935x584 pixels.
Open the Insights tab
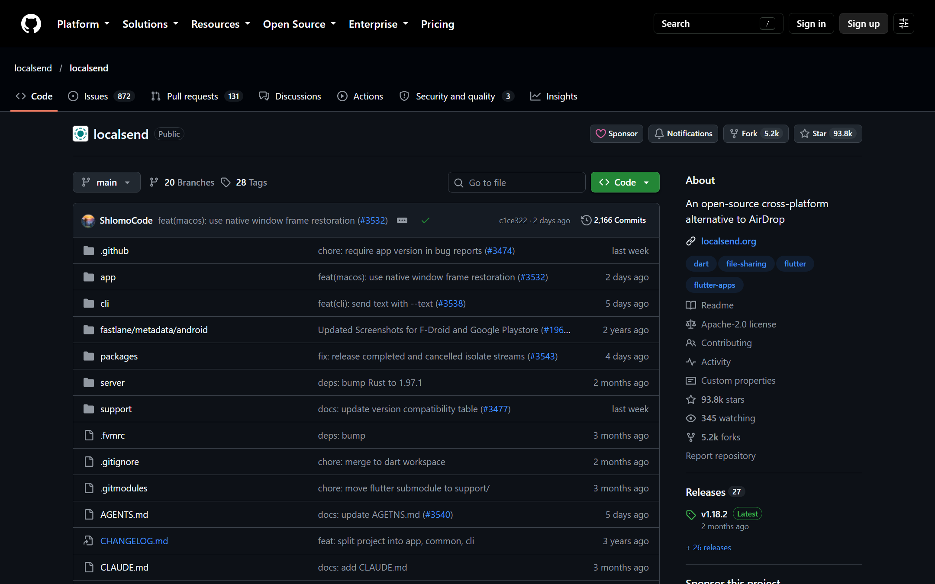pos(554,96)
